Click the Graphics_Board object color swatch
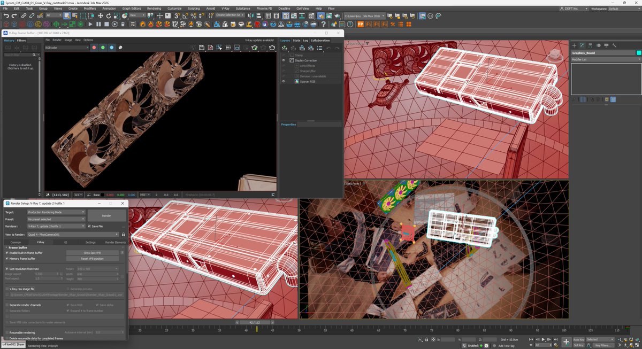This screenshot has width=642, height=349. click(x=639, y=53)
